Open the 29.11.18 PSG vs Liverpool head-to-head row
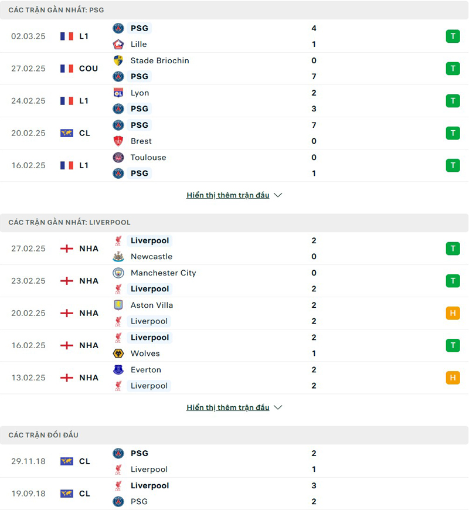 pyautogui.click(x=235, y=461)
